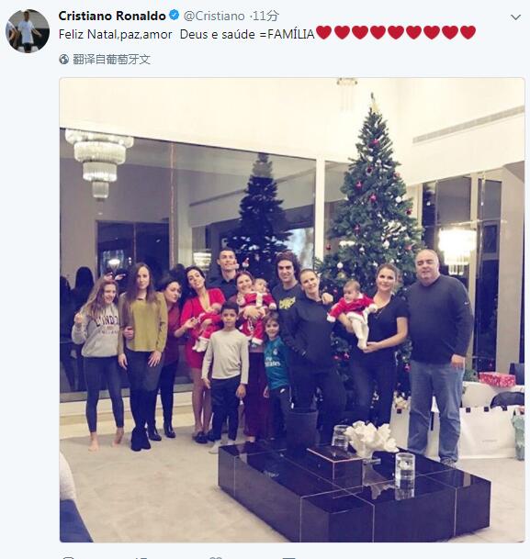Open Cristiano Ronaldo's profile avatar
Image resolution: width=530 pixels, height=559 pixels.
coord(28,31)
